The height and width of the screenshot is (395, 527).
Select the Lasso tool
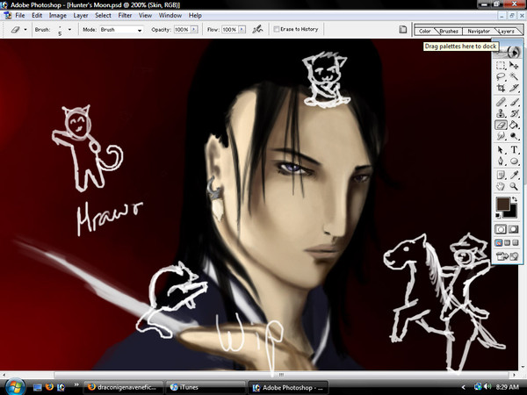[x=501, y=77]
